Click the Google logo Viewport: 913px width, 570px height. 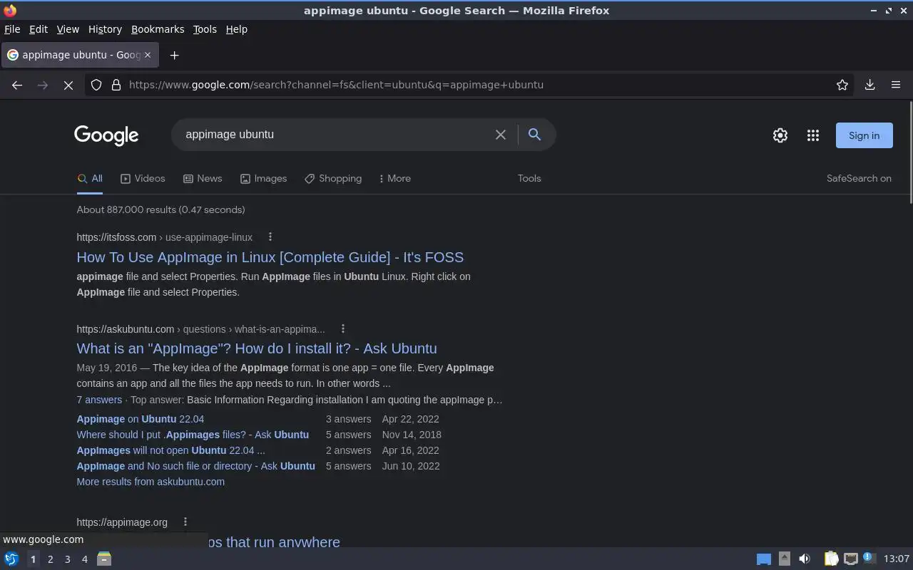[106, 135]
